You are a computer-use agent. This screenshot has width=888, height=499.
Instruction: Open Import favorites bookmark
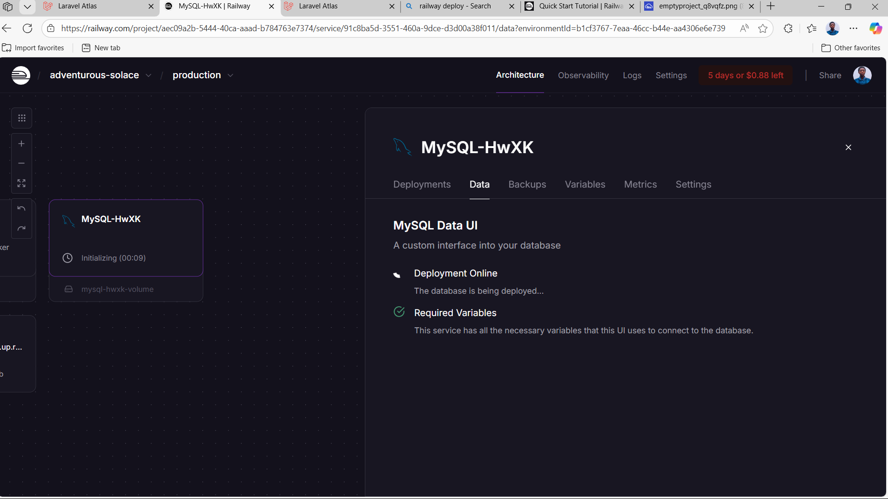point(33,48)
